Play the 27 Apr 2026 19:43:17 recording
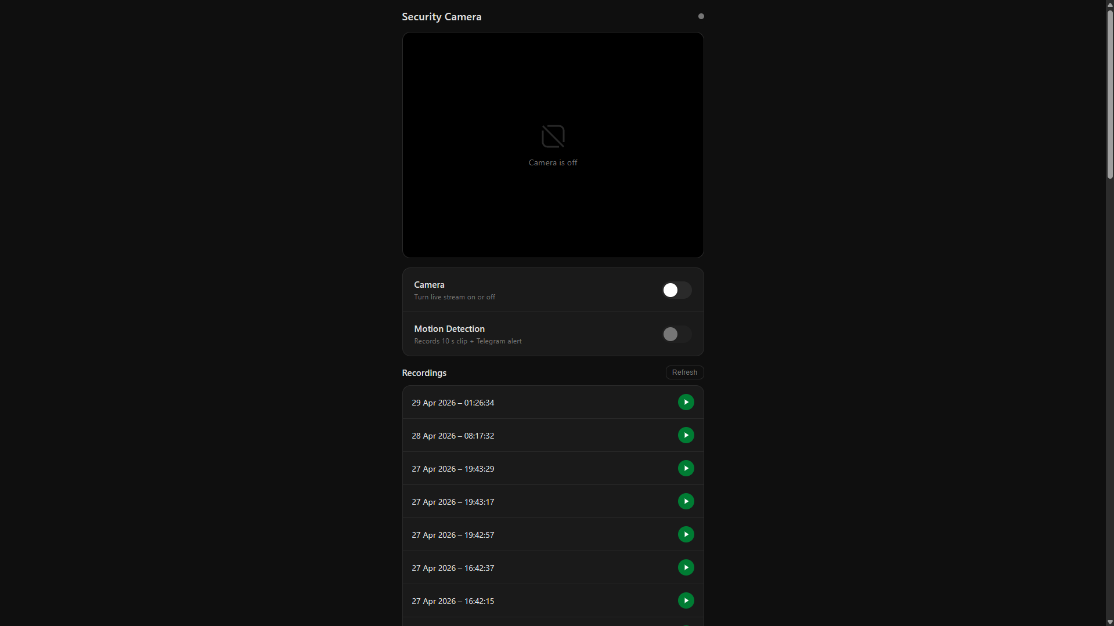The height and width of the screenshot is (626, 1114). click(x=686, y=501)
